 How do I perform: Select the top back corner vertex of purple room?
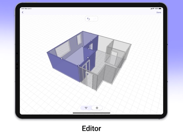(x=83, y=31)
